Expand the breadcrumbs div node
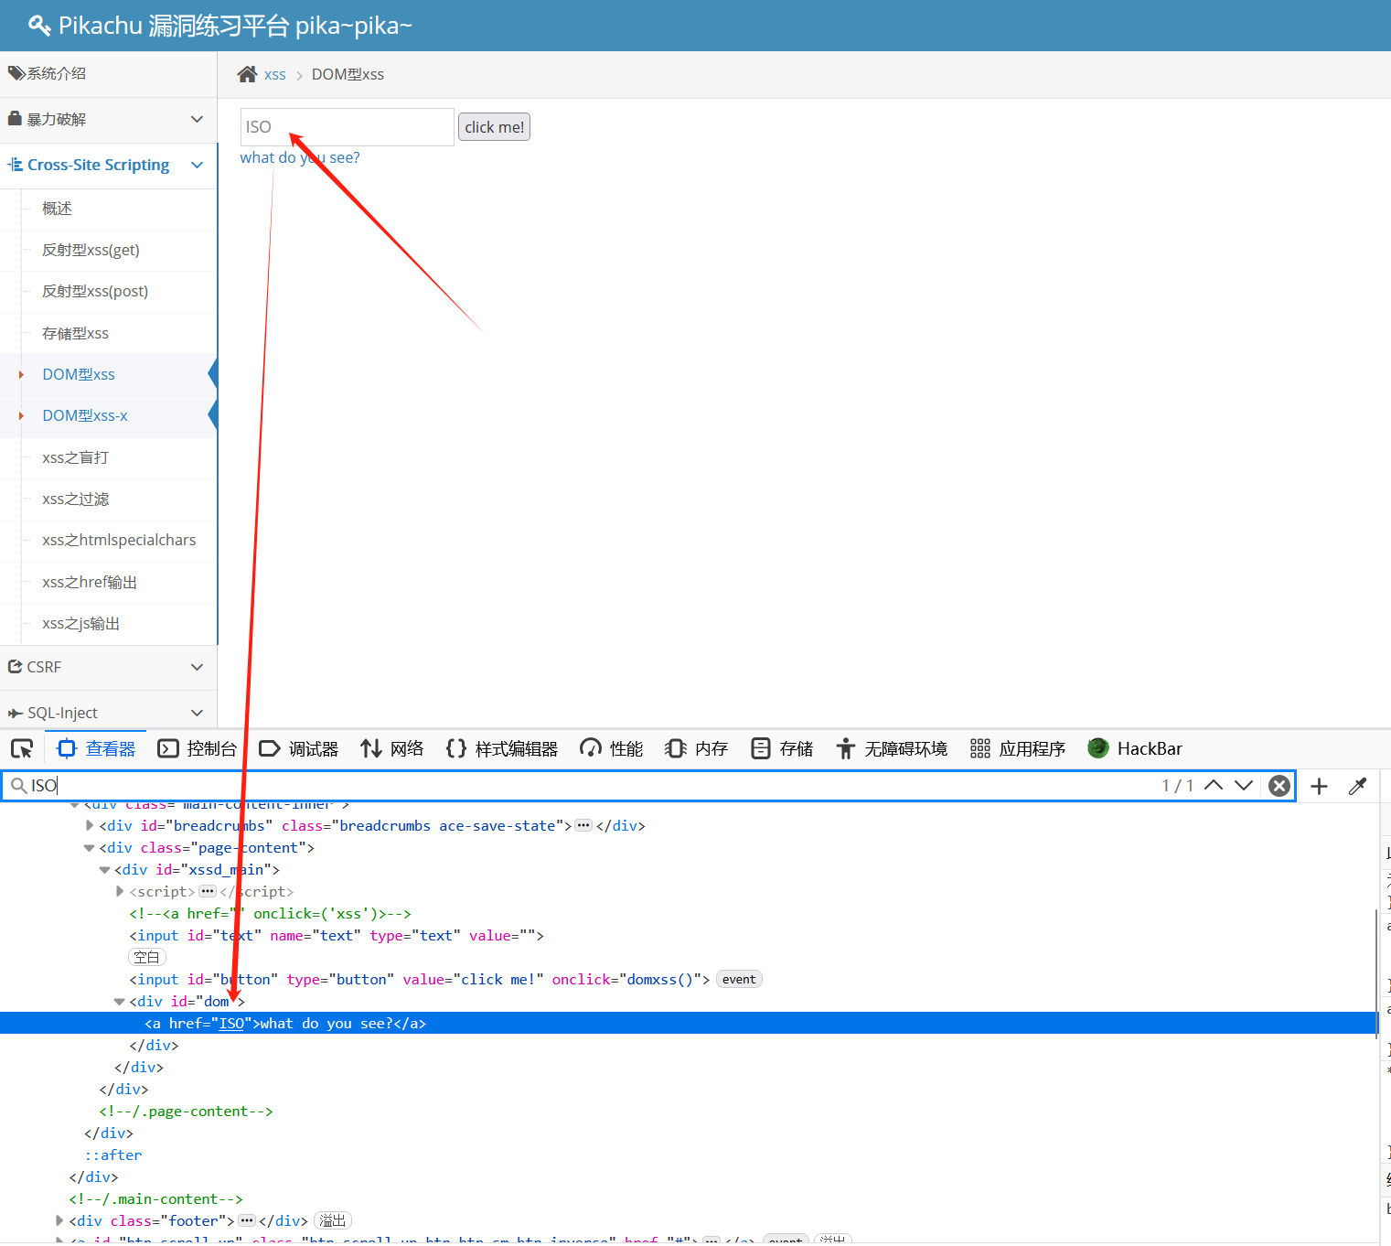This screenshot has width=1391, height=1246. (x=90, y=825)
